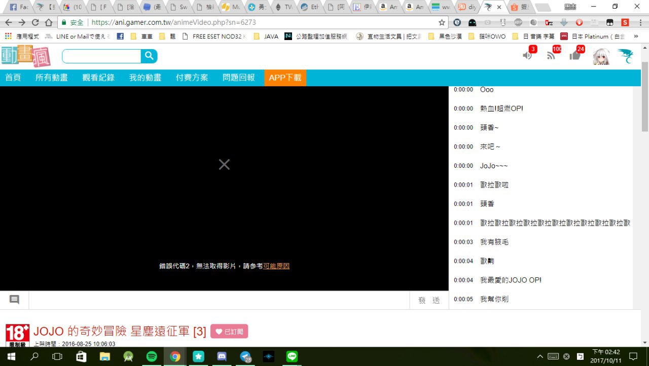Open 觀看紀錄 in navigation bar

click(98, 78)
